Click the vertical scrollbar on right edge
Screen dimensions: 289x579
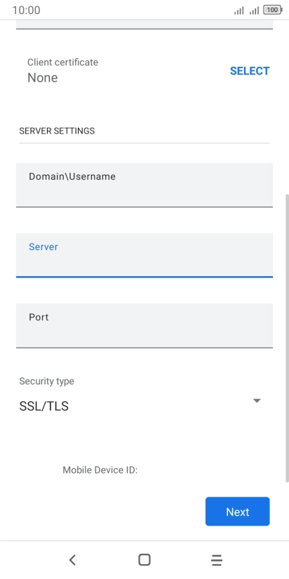pyautogui.click(x=287, y=338)
